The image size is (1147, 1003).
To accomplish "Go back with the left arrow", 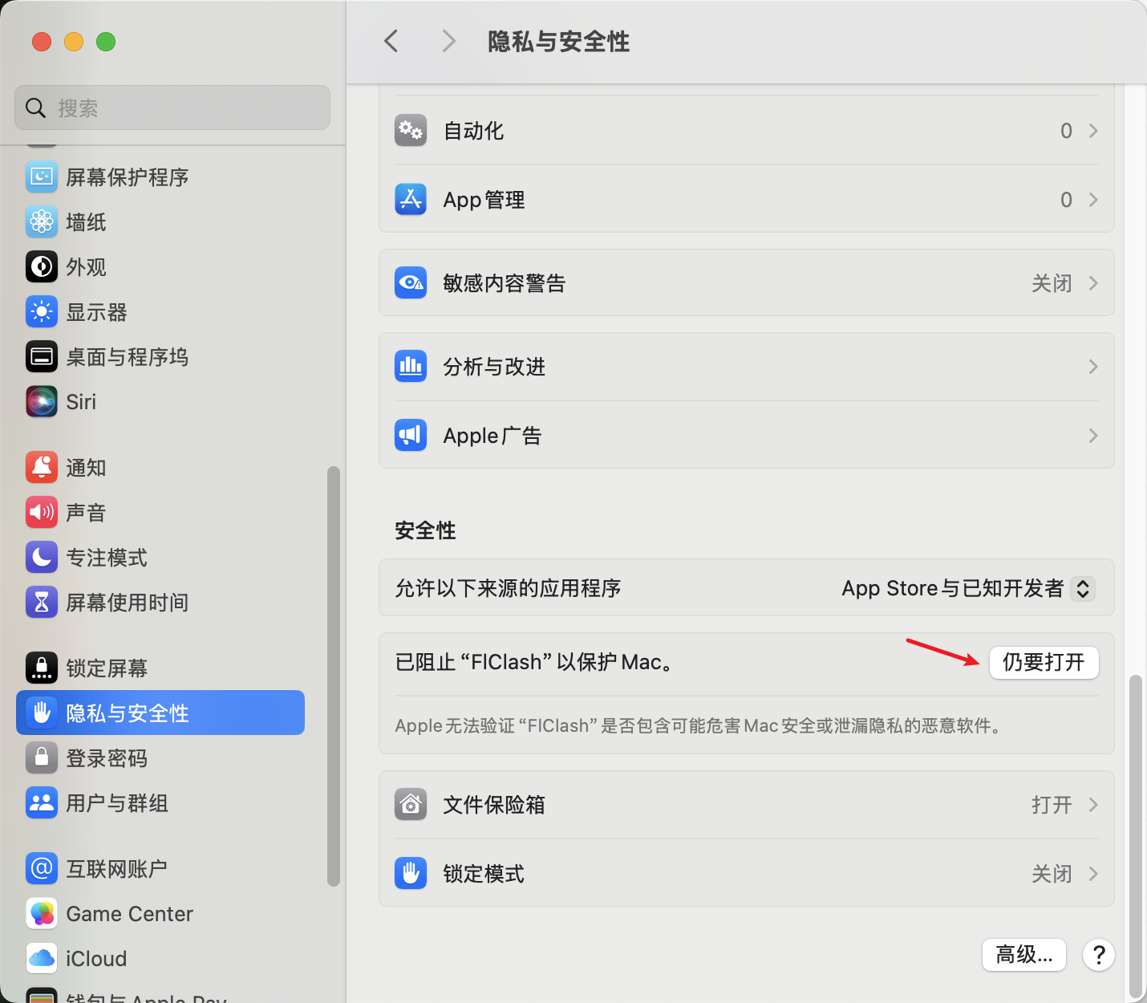I will [391, 41].
